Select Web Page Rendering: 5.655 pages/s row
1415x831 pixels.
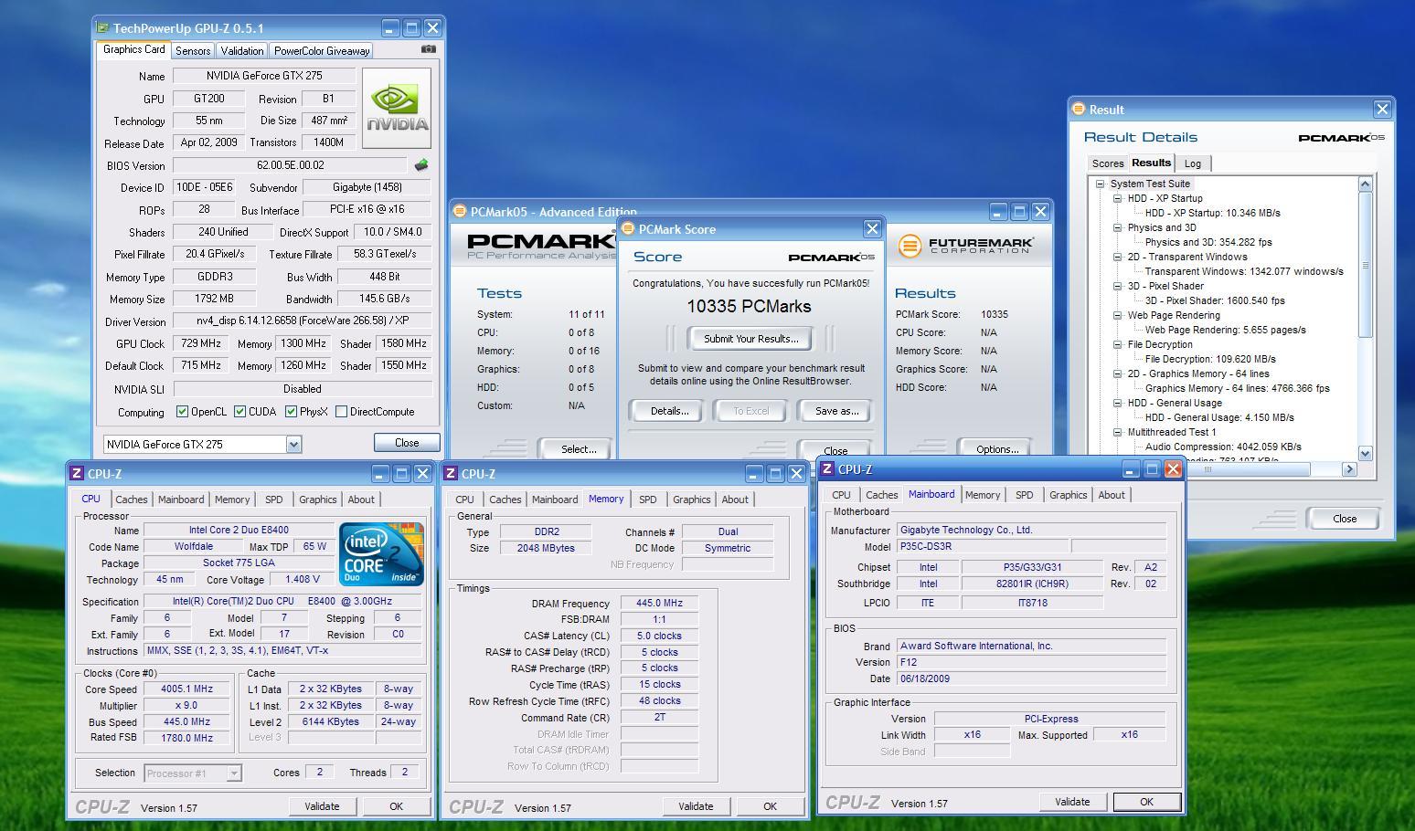pyautogui.click(x=1225, y=330)
